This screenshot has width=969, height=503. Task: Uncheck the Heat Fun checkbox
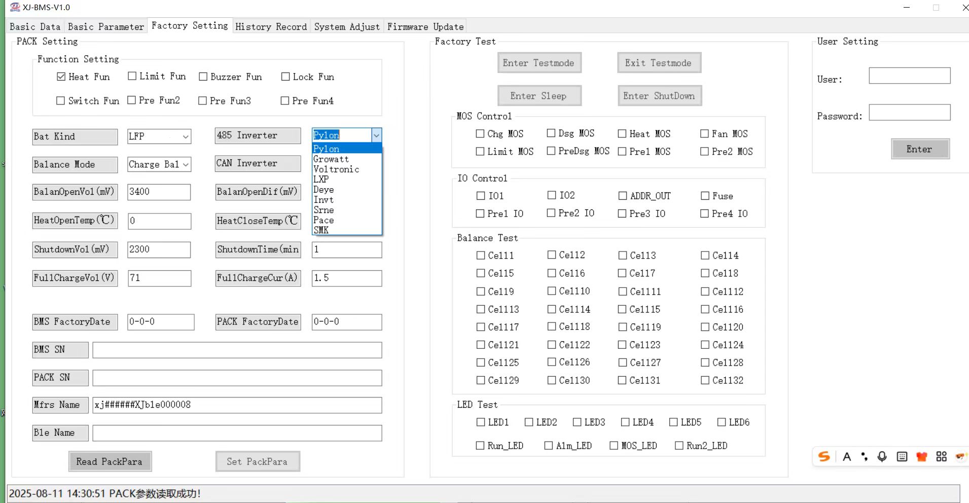coord(61,77)
